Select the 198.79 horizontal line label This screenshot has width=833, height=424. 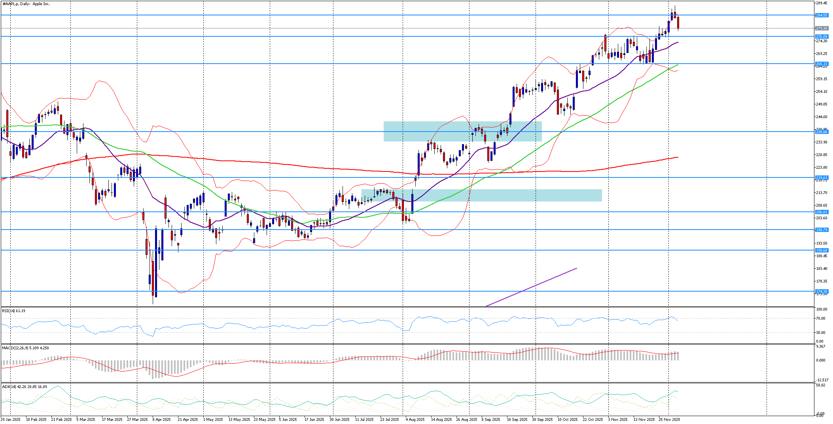point(822,230)
